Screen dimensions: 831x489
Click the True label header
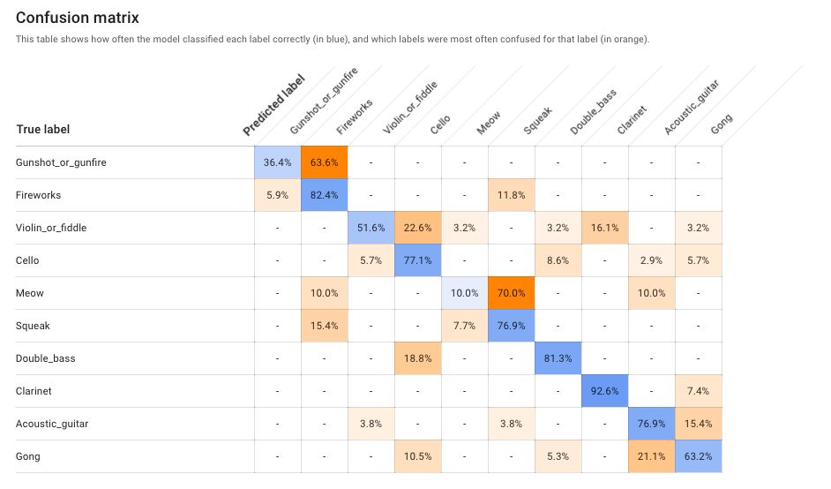point(42,130)
